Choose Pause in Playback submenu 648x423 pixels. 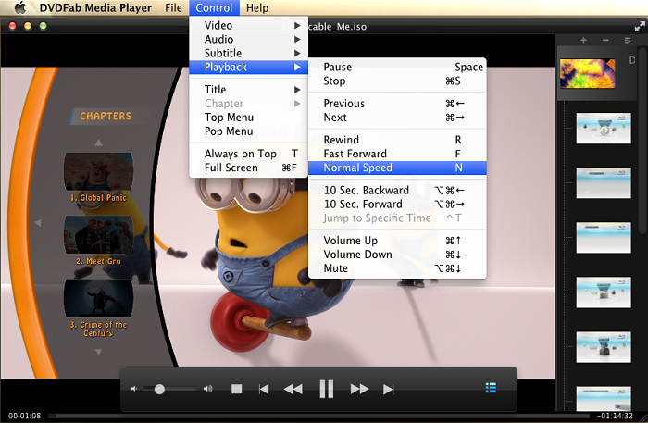coord(397,67)
